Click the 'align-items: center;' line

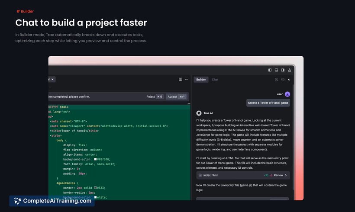coord(80,154)
